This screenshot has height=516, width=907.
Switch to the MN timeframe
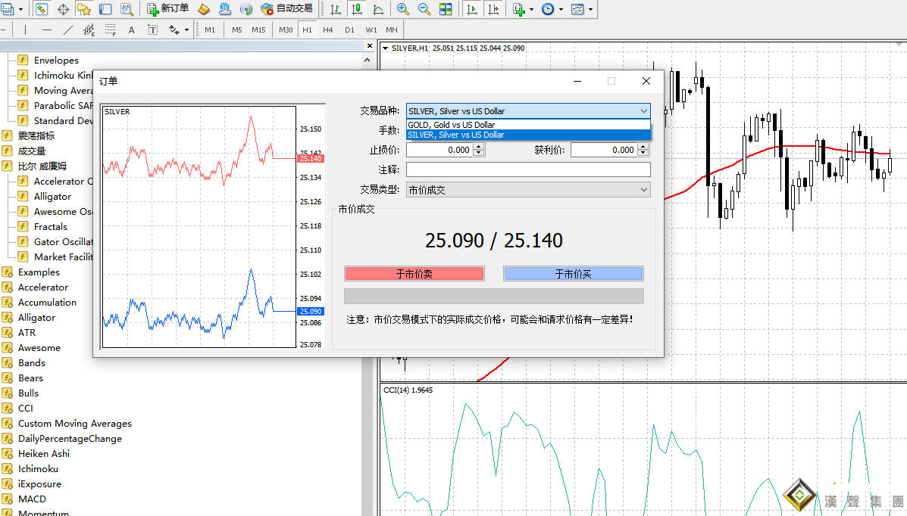(x=392, y=30)
